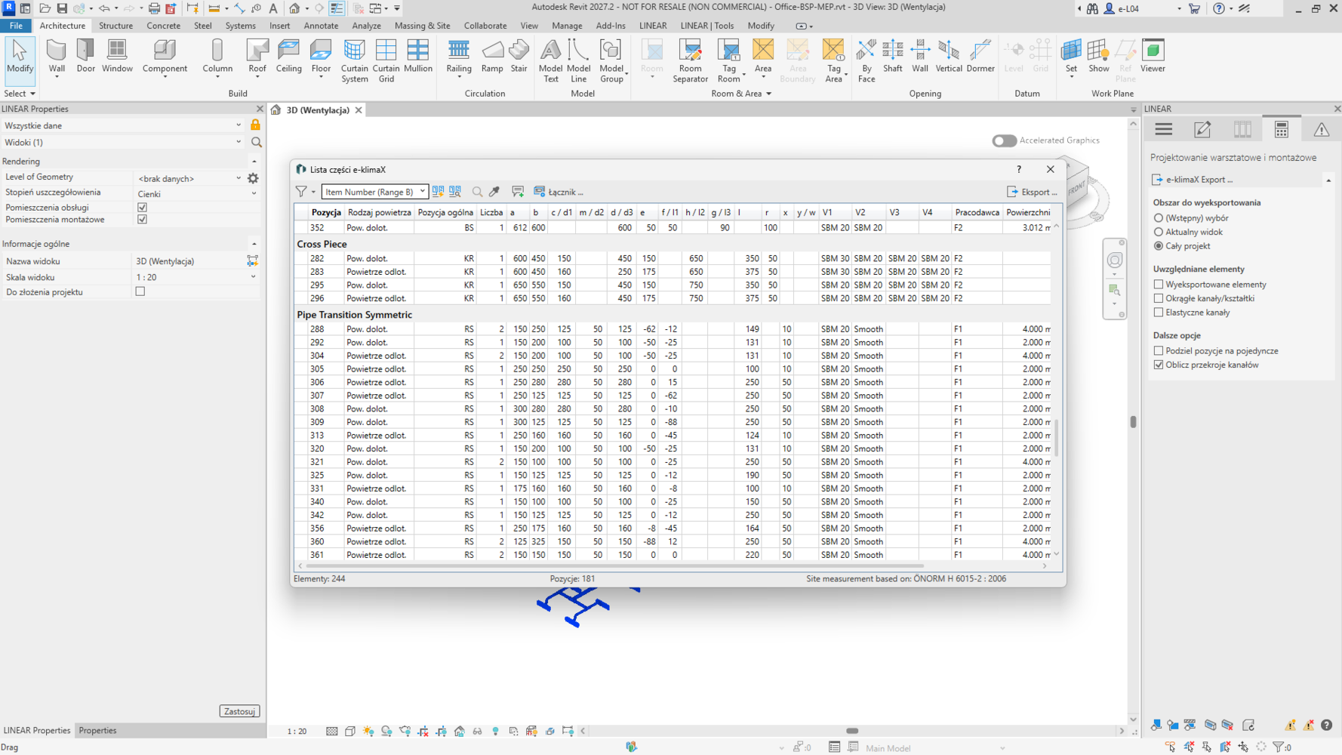Expand the Wszystkie dane dropdown
This screenshot has width=1342, height=755.
pyautogui.click(x=123, y=125)
